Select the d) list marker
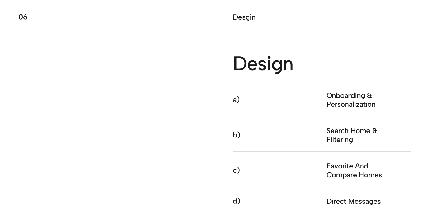 click(x=237, y=201)
